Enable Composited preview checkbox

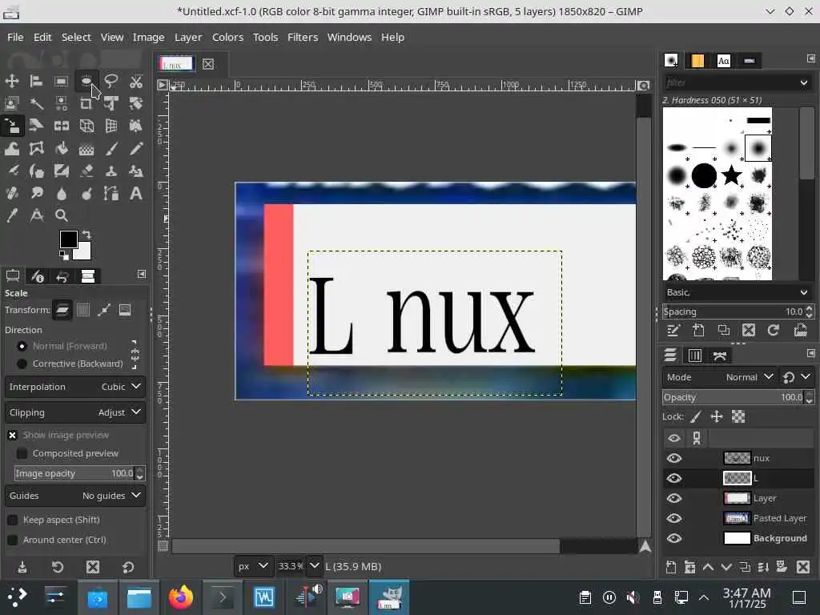pos(22,453)
